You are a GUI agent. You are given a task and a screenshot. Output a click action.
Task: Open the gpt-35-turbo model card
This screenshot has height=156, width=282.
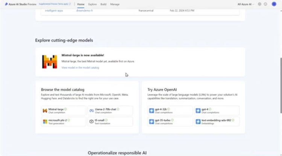pyautogui.click(x=170, y=121)
